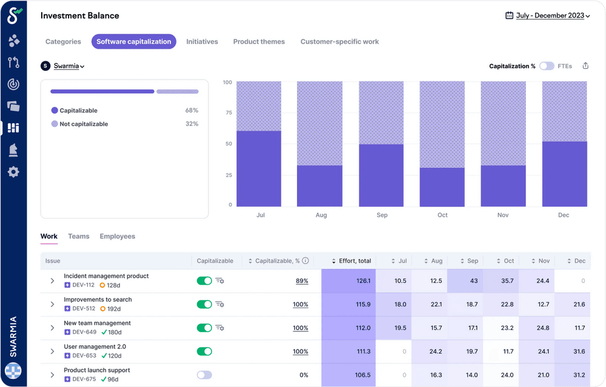
Task: Click the 89% capitalizable link
Action: click(302, 281)
